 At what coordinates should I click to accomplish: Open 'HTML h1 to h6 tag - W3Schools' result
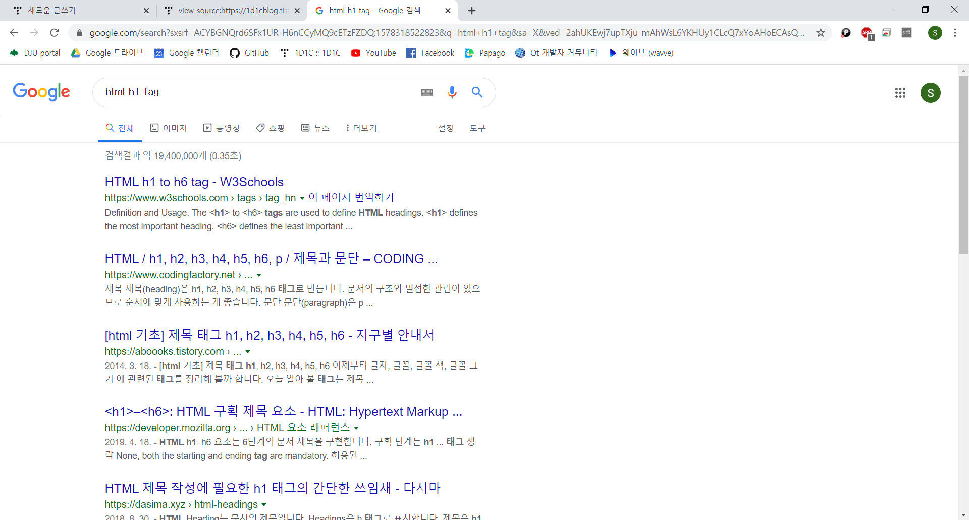(x=194, y=182)
